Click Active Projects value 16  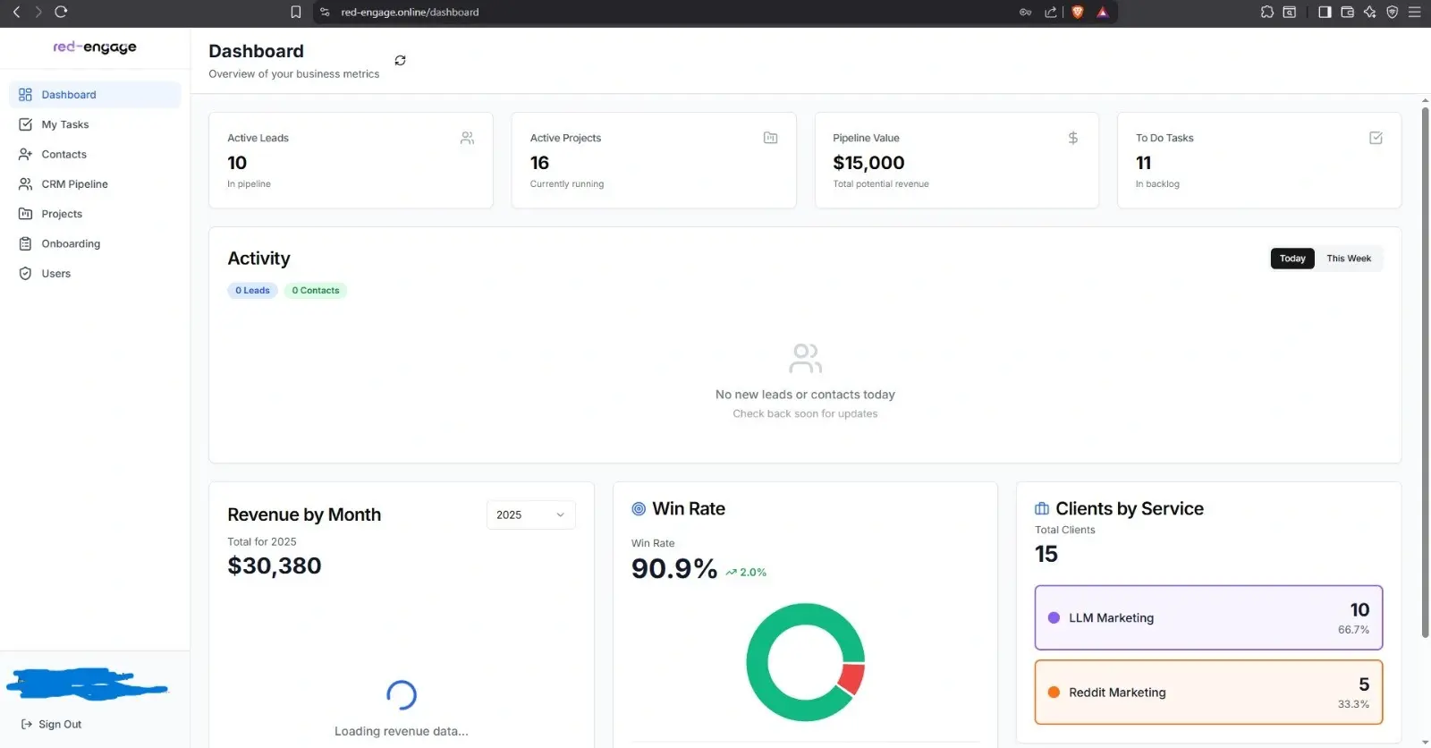pos(539,163)
